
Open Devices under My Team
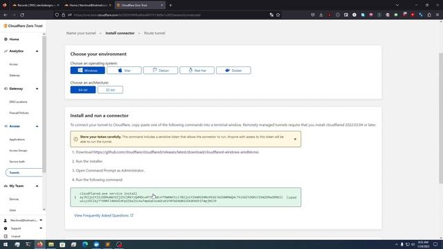pos(14,199)
